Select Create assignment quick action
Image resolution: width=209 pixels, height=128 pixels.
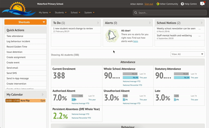click(25, 57)
